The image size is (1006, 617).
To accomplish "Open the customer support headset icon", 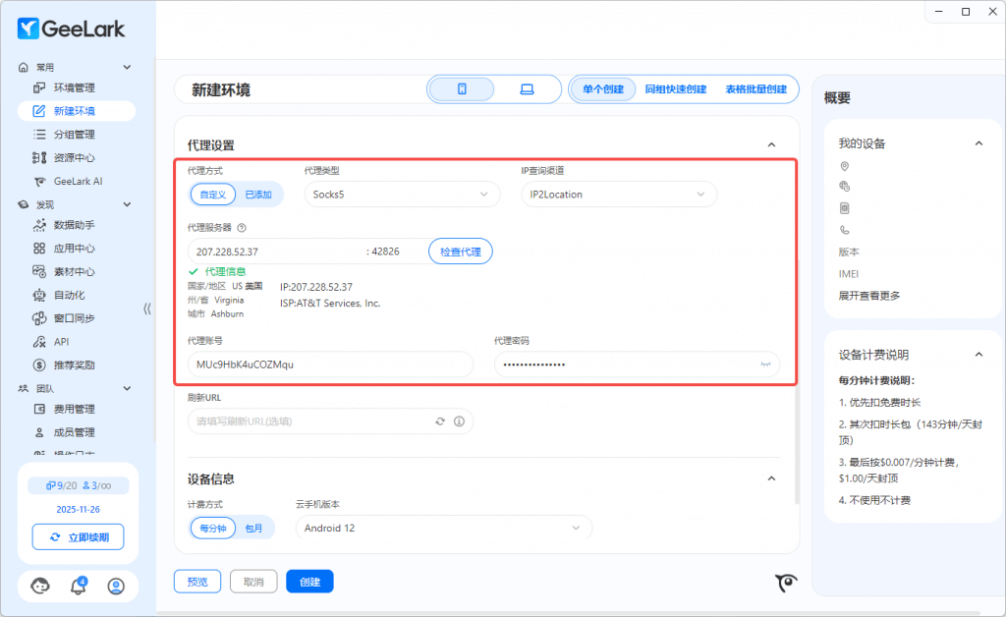I will (x=40, y=587).
